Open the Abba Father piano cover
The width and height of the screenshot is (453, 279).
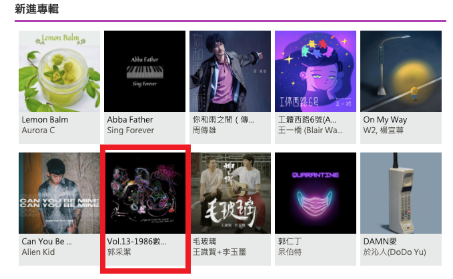coord(145,71)
